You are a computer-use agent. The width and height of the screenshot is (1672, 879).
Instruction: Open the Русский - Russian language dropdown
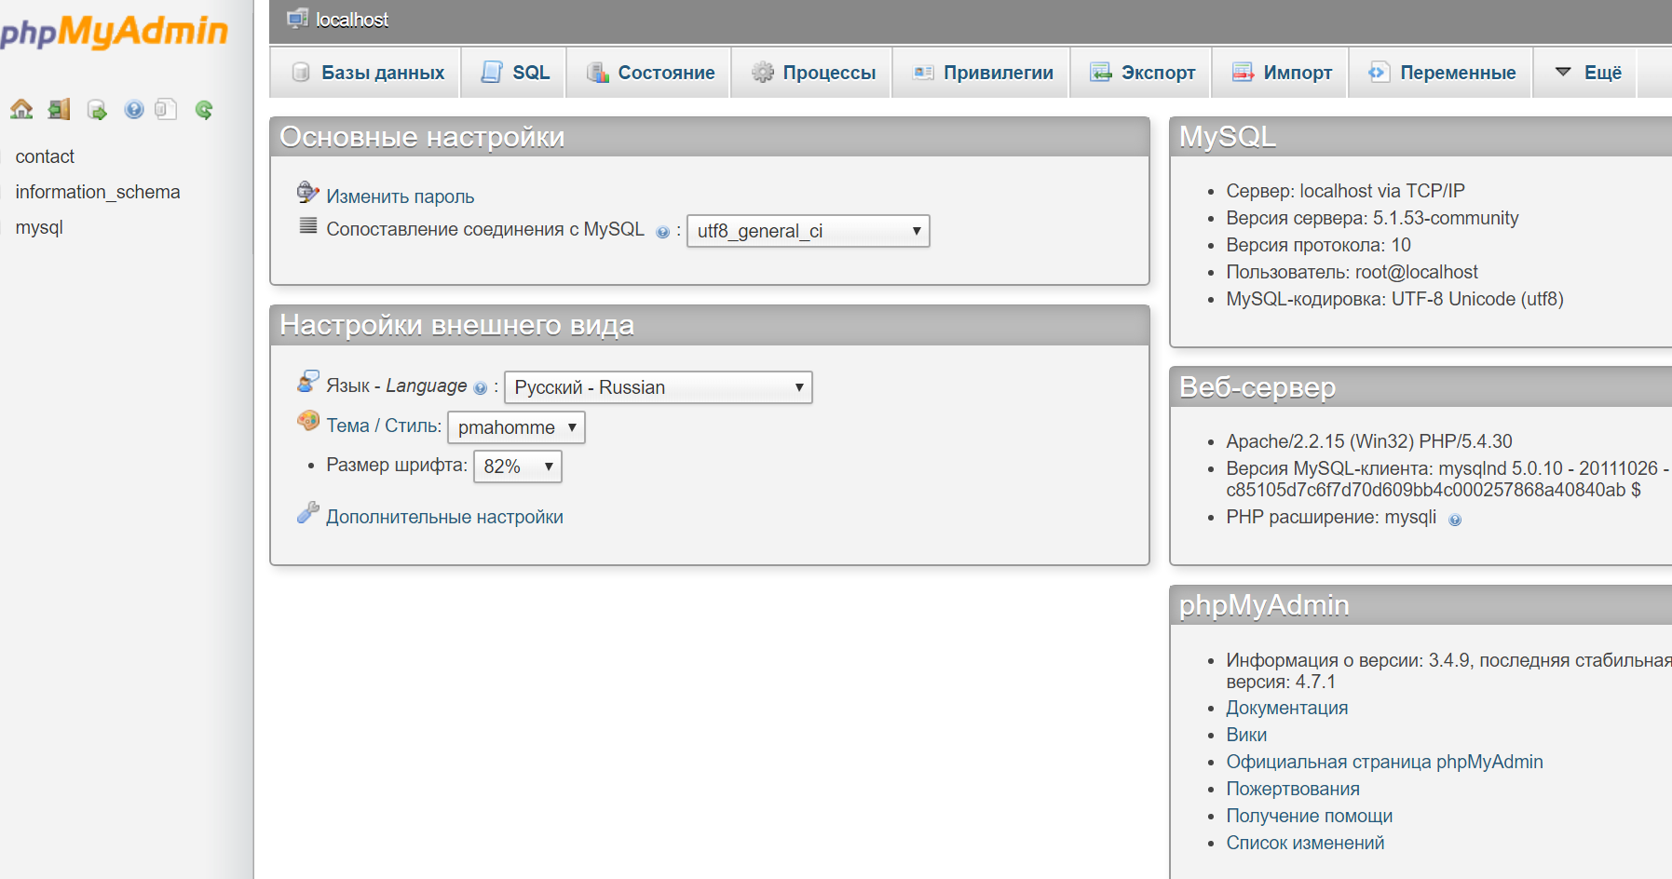click(x=658, y=387)
